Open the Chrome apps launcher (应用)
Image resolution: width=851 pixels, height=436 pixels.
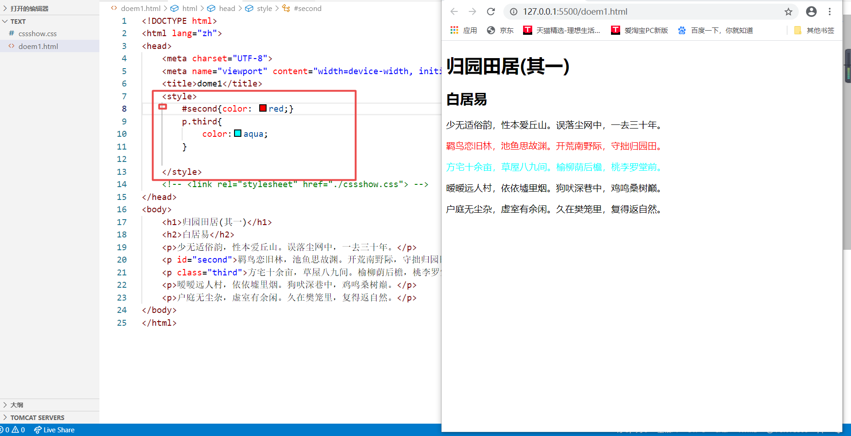click(464, 30)
